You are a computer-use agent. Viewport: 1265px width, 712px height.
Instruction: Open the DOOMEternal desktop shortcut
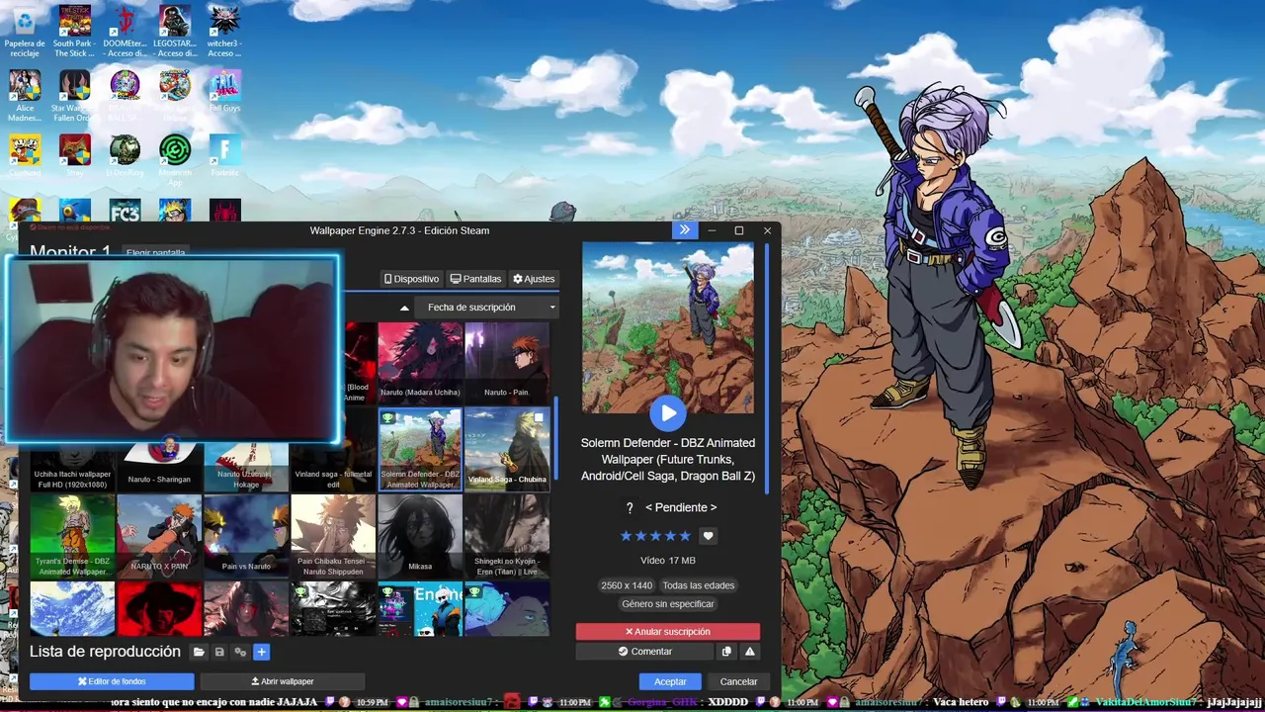(x=126, y=32)
